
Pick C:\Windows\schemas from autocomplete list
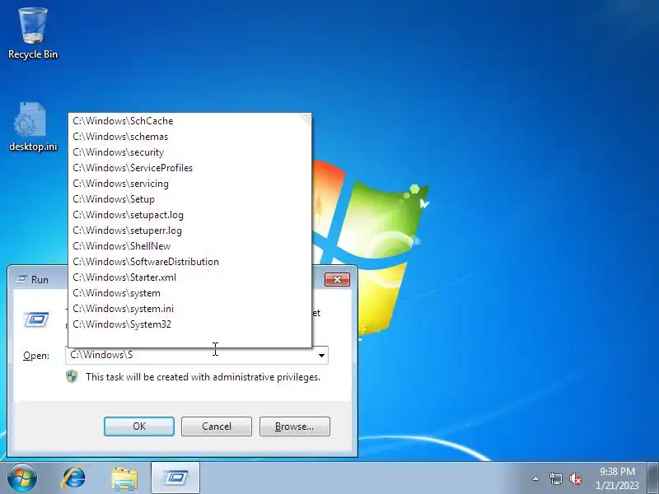[189, 137]
